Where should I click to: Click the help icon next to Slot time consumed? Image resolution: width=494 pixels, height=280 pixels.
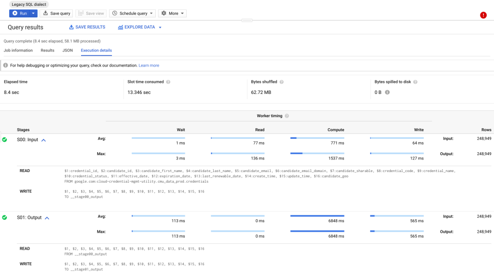pos(168,81)
